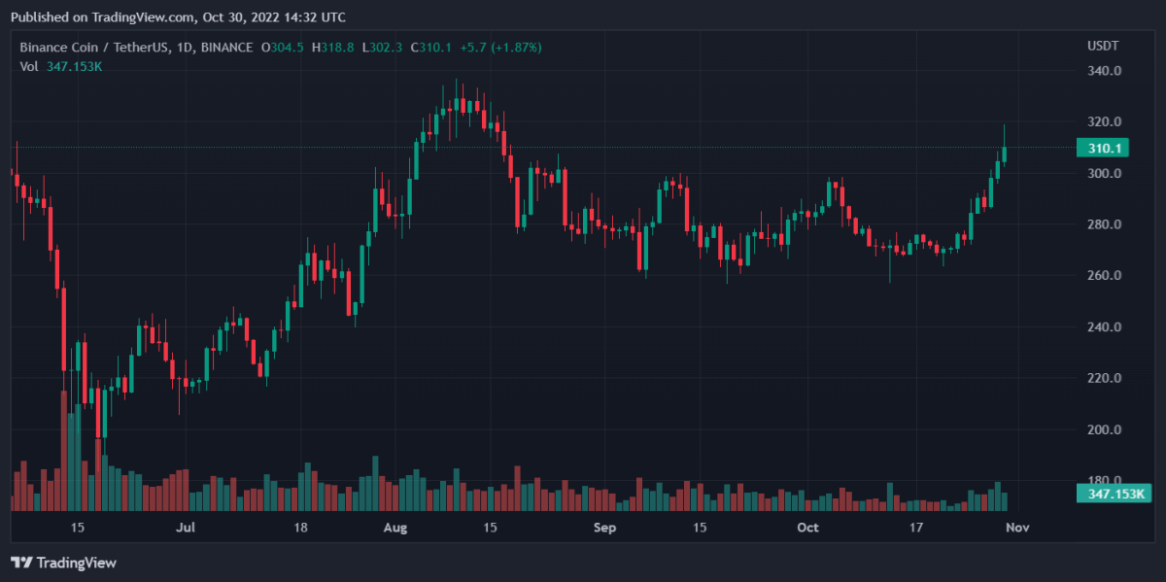Click the volume value 347.153K in legend
1166x582 pixels.
(x=76, y=66)
